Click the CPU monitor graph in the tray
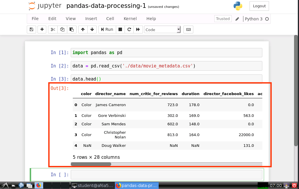Viewport: 299px width, 189px height. pos(263,186)
